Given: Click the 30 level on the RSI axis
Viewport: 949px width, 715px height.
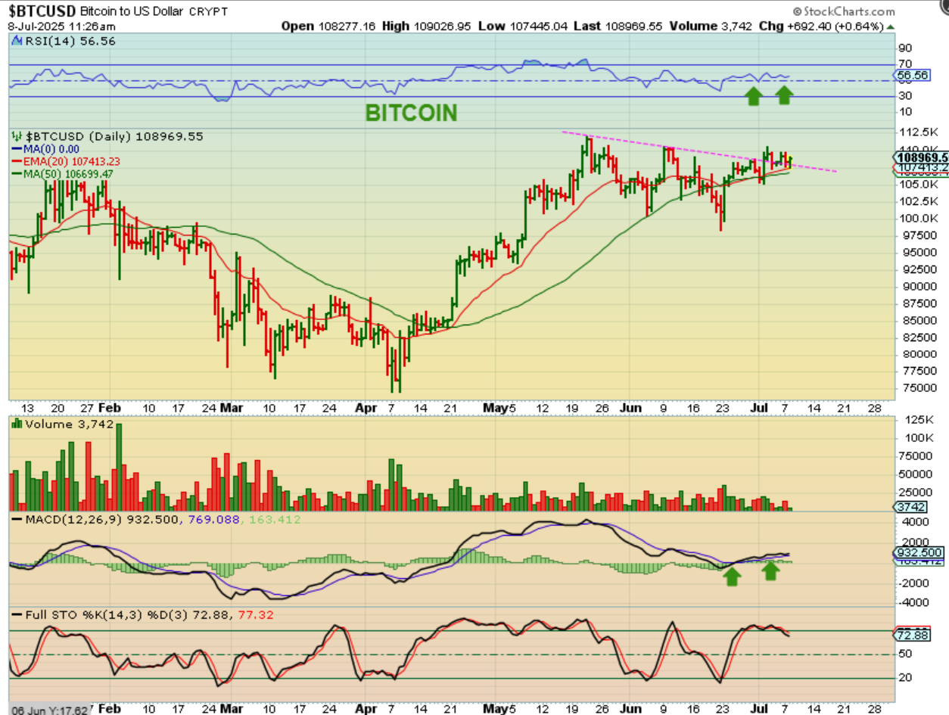Looking at the screenshot, I should pyautogui.click(x=904, y=96).
